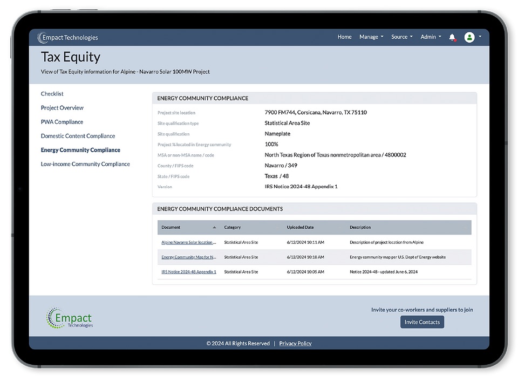Select Project Overview in the sidebar
The width and height of the screenshot is (518, 382).
(x=62, y=107)
